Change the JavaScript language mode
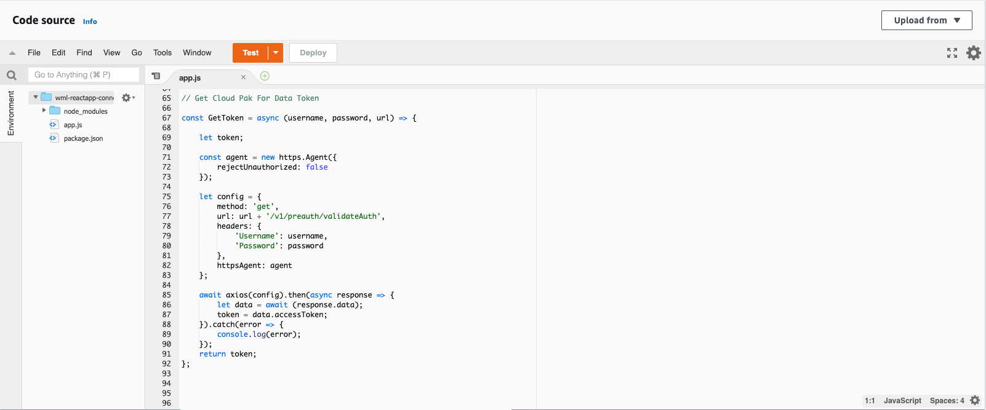986x410 pixels. (902, 400)
